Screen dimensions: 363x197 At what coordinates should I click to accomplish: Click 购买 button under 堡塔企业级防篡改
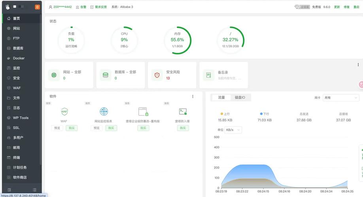click(143, 128)
